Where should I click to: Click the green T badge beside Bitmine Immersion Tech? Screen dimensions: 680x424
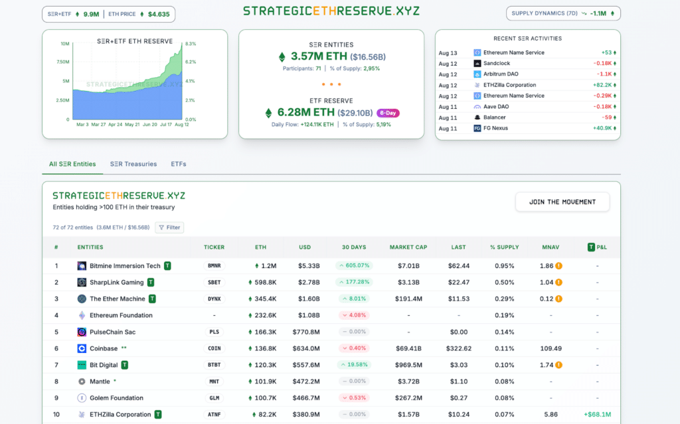point(167,266)
